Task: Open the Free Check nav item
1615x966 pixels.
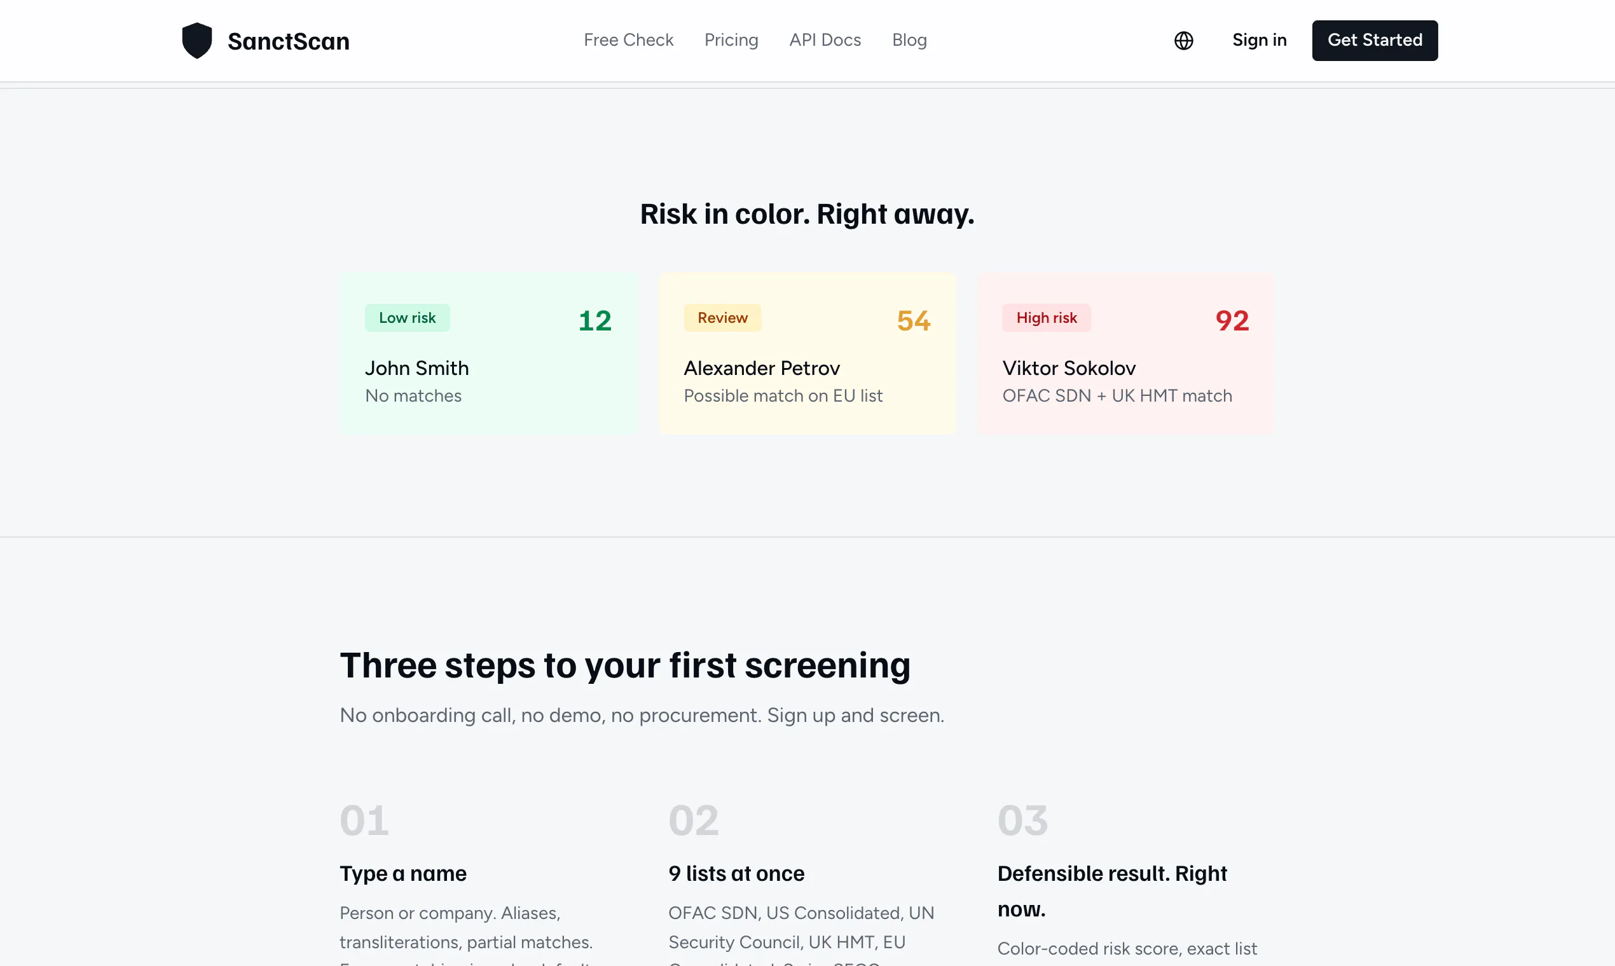Action: point(628,41)
